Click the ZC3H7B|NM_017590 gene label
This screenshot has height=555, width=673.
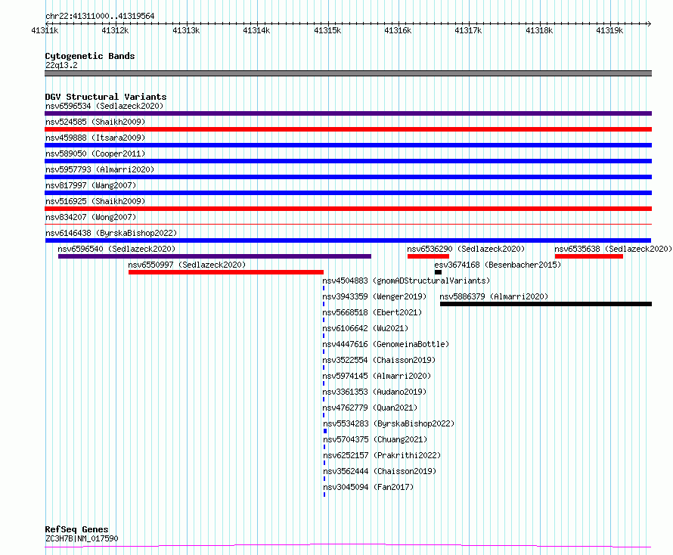[x=82, y=538]
